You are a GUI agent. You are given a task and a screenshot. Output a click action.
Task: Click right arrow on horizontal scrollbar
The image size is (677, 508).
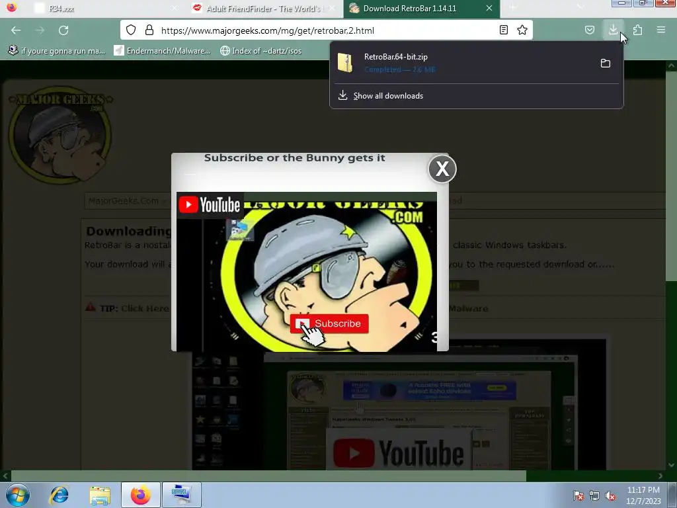click(x=660, y=476)
